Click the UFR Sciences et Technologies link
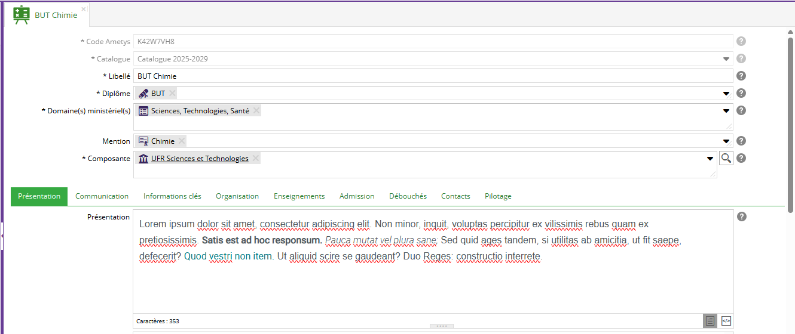 [x=200, y=159]
